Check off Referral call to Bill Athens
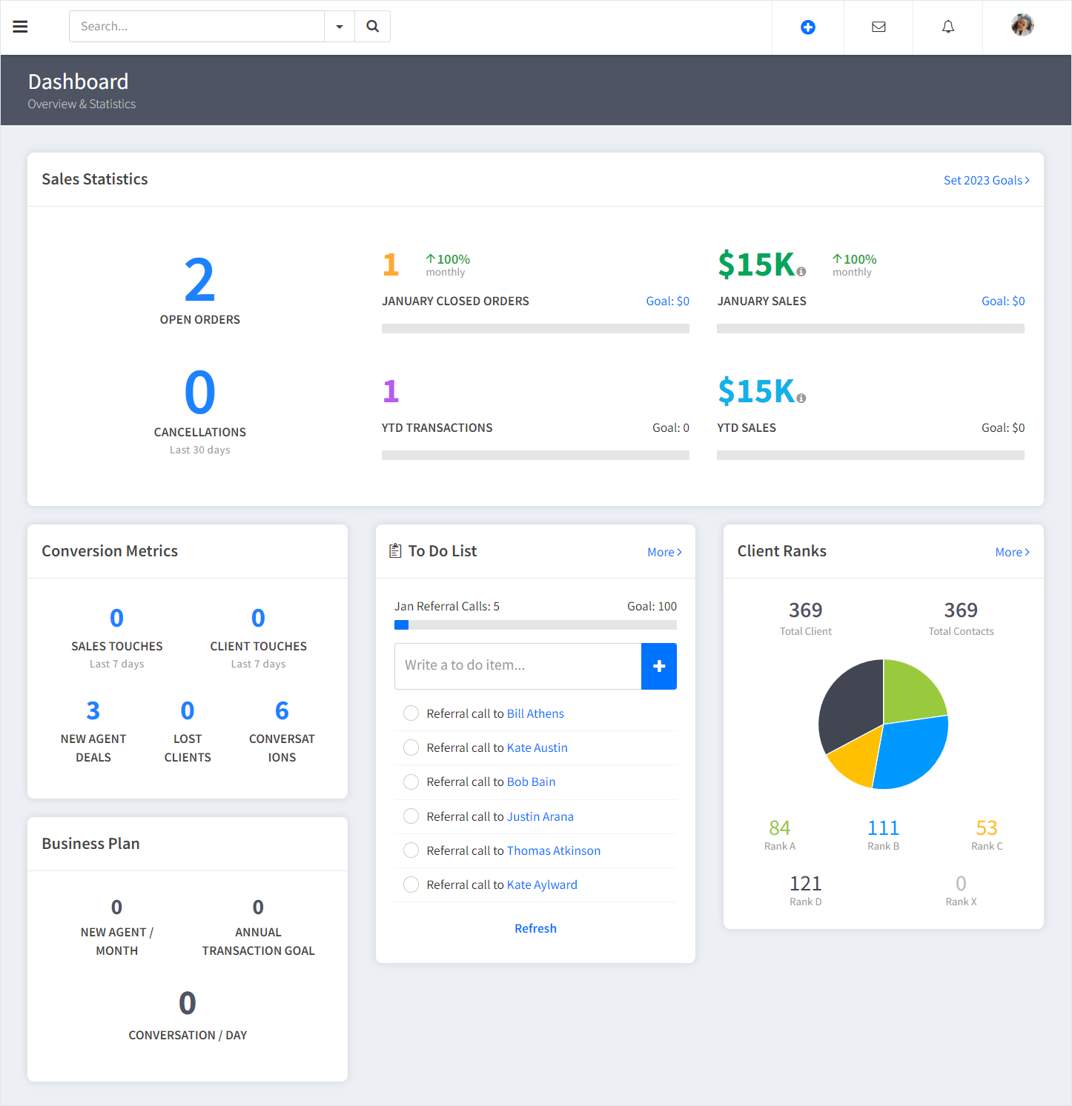 [411, 713]
